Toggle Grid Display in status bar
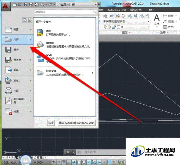 click(x=64, y=162)
